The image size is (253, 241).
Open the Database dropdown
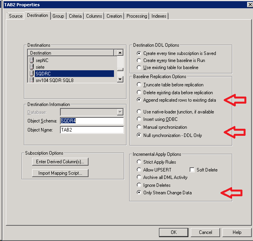tap(120, 112)
